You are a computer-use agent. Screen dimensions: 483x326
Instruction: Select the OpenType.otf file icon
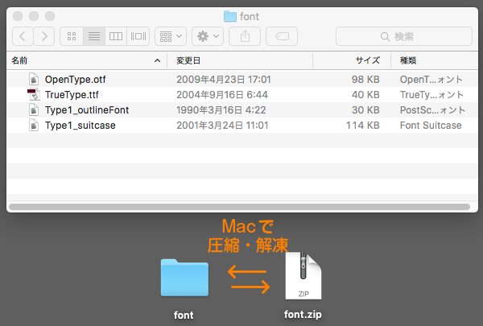[x=34, y=79]
